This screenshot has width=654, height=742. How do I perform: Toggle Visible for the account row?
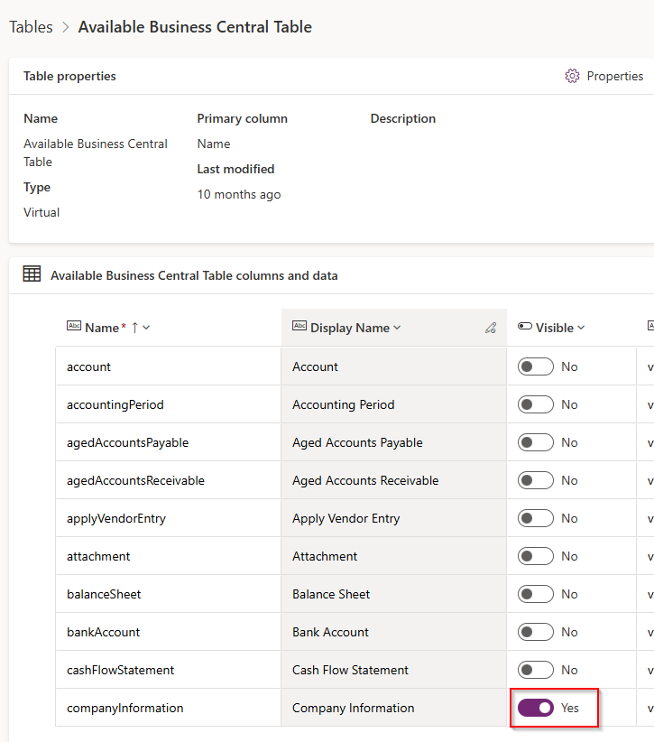point(535,366)
